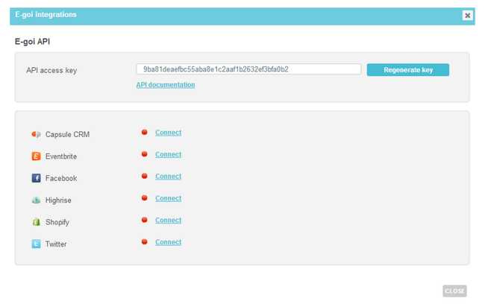Open the API documentation link
The width and height of the screenshot is (485, 307).
166,85
